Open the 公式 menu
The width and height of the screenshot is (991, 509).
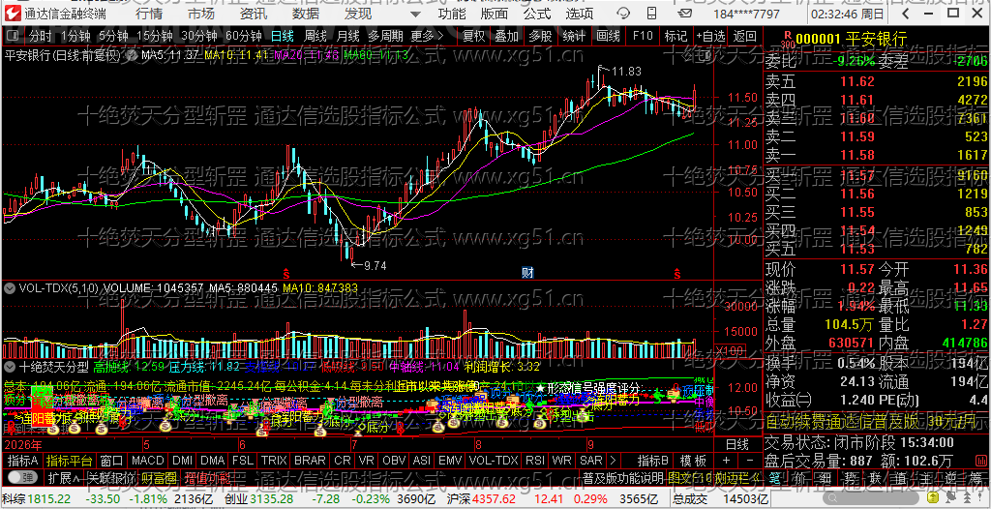coord(537,14)
